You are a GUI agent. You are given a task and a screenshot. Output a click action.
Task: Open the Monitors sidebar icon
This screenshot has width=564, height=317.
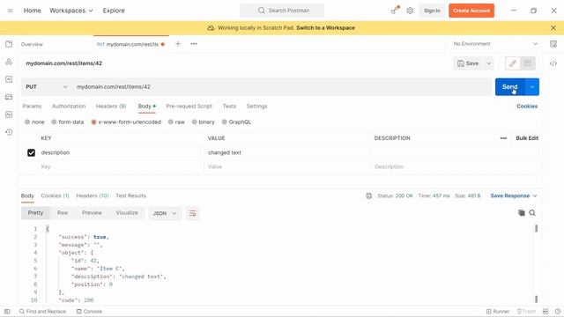9,114
